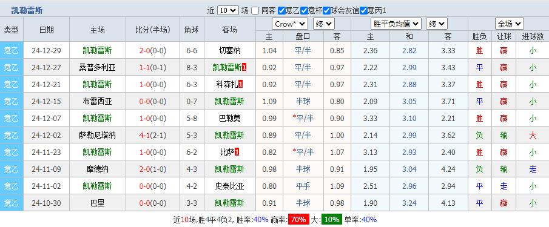Screen dimensions: 549x227
Task: Uncheck the 意乙 league filter
Action: tap(281, 11)
